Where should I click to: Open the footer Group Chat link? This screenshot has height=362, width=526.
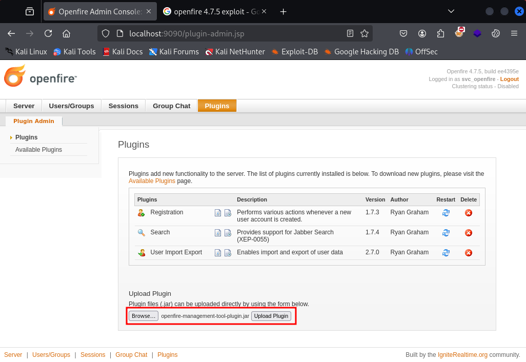click(x=131, y=355)
